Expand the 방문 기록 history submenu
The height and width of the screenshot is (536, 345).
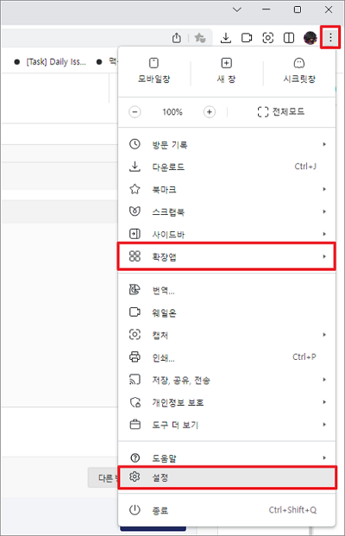click(227, 144)
